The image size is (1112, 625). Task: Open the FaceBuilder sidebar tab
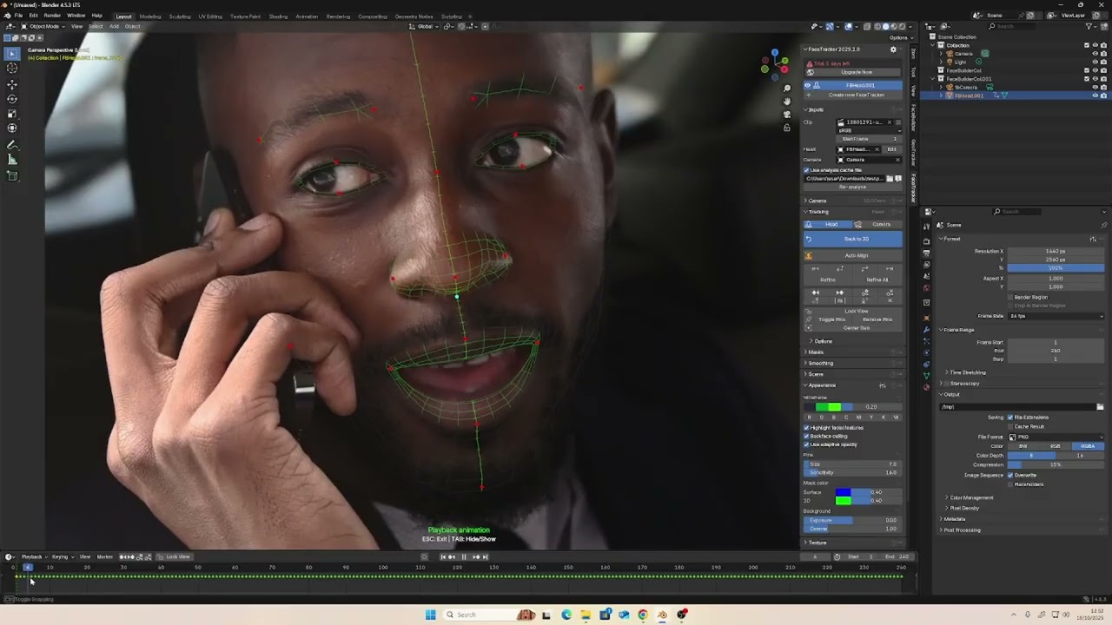click(x=913, y=117)
